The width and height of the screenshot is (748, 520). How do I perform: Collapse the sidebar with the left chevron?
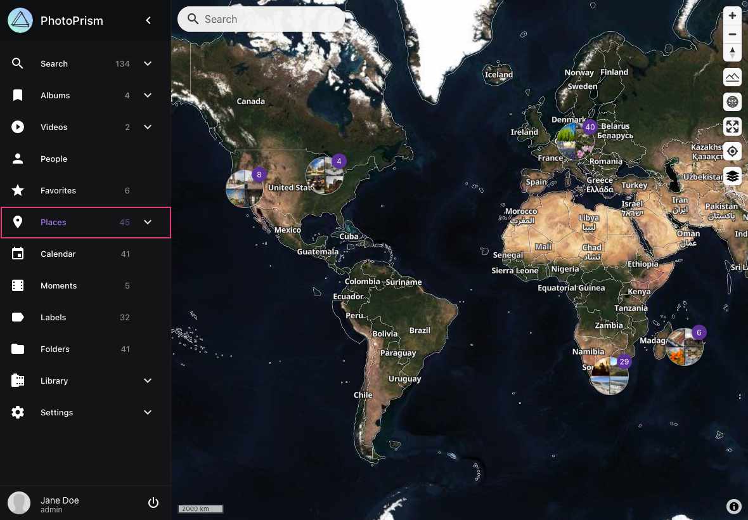click(148, 20)
